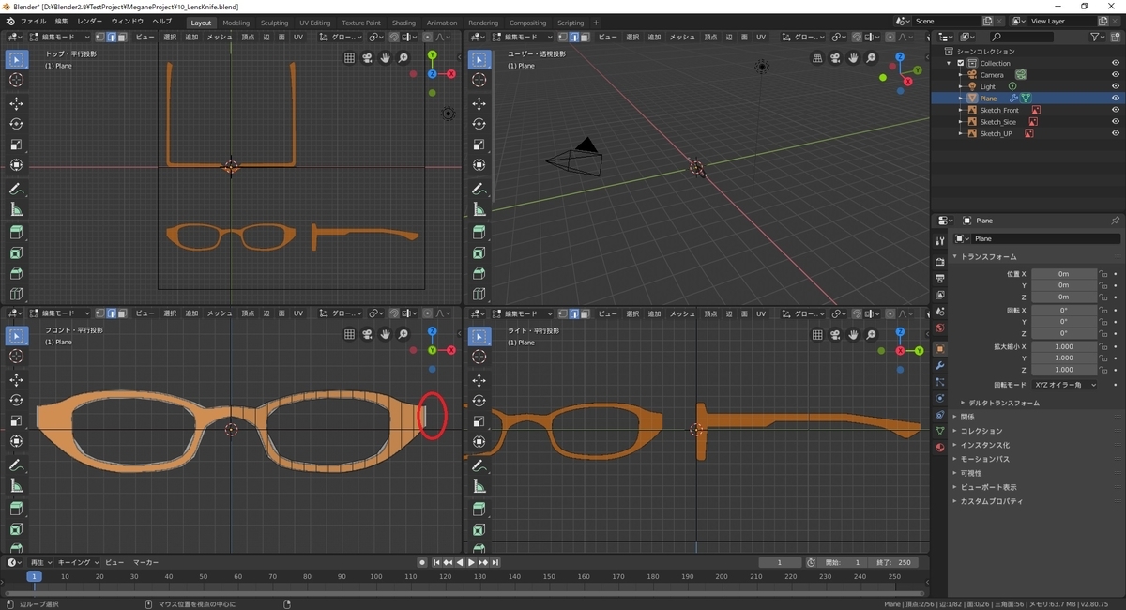Viewport: 1126px width, 610px height.
Task: Click the zoom magnifier icon in top viewport
Action: pos(403,58)
